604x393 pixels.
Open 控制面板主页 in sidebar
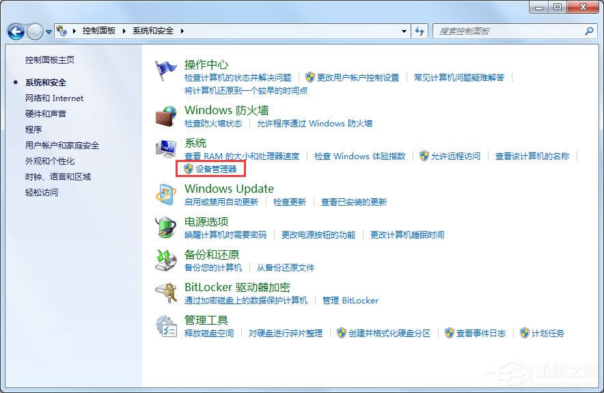click(x=50, y=59)
